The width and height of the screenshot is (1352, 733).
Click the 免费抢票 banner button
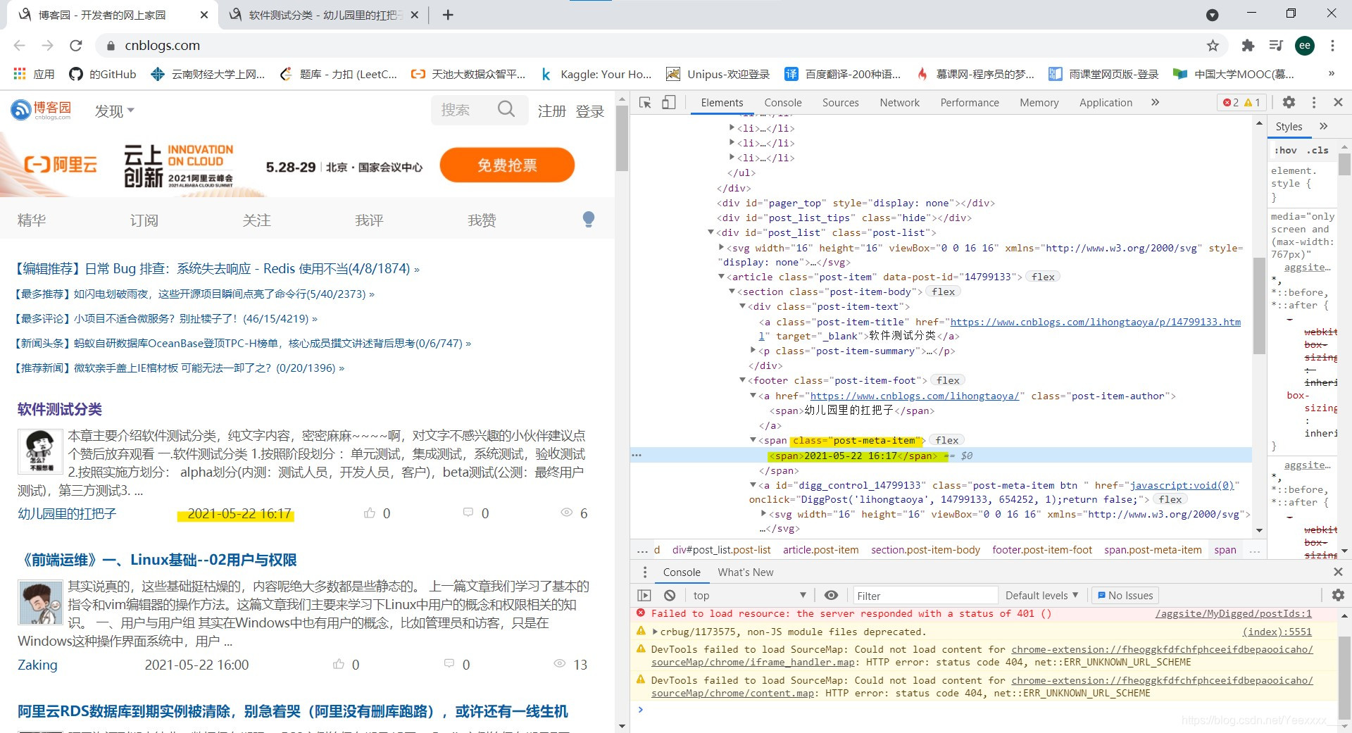tap(507, 165)
